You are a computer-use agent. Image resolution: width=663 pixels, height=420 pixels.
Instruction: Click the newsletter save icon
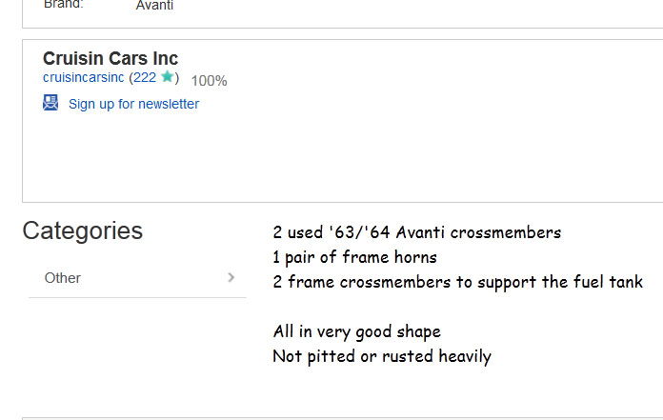tap(50, 103)
